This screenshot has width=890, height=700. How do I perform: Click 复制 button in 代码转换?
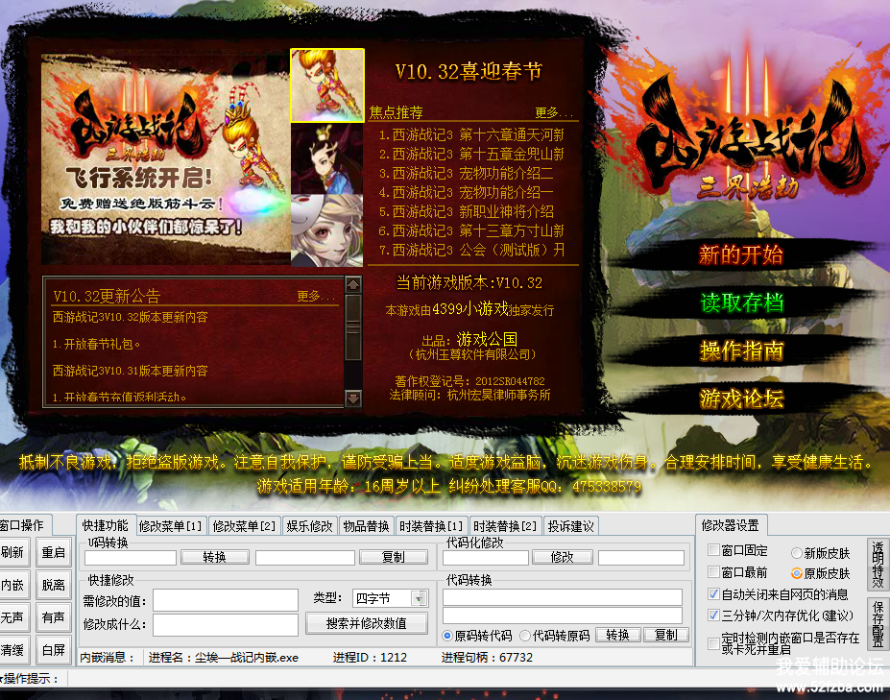click(665, 635)
